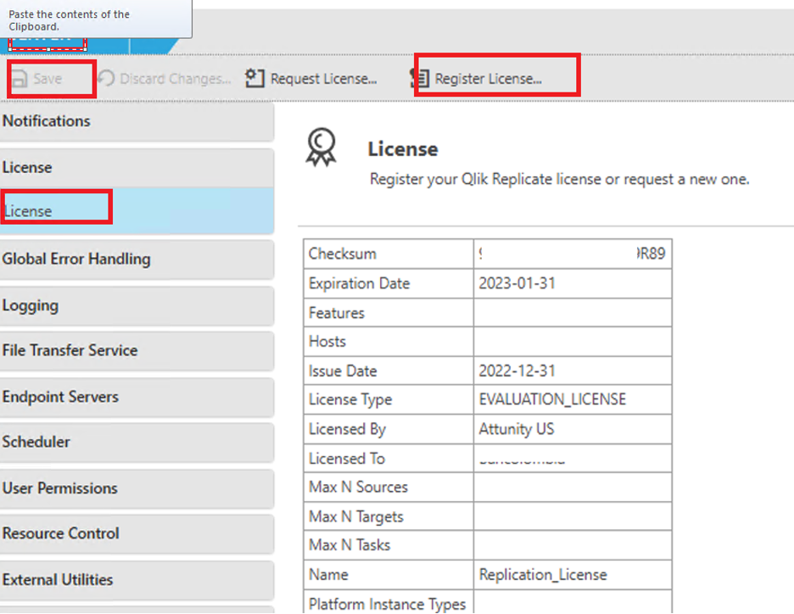This screenshot has width=794, height=614.
Task: Open Global Error Handling section
Action: click(137, 260)
